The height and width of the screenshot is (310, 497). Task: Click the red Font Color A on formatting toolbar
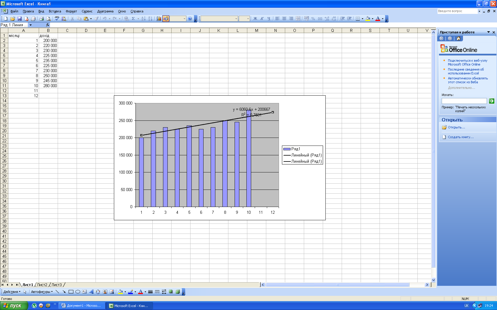378,19
